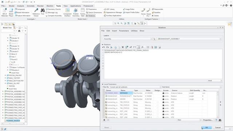Open Show menu in Relations dialog

pos(142,31)
